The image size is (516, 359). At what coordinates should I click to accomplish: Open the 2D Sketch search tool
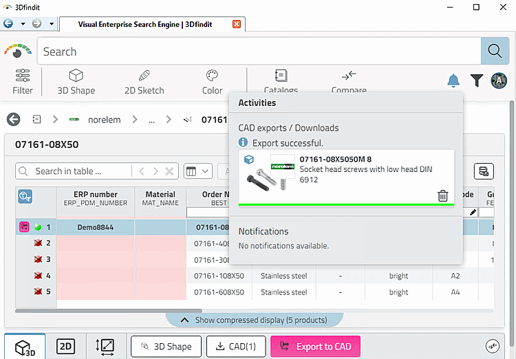pyautogui.click(x=144, y=82)
